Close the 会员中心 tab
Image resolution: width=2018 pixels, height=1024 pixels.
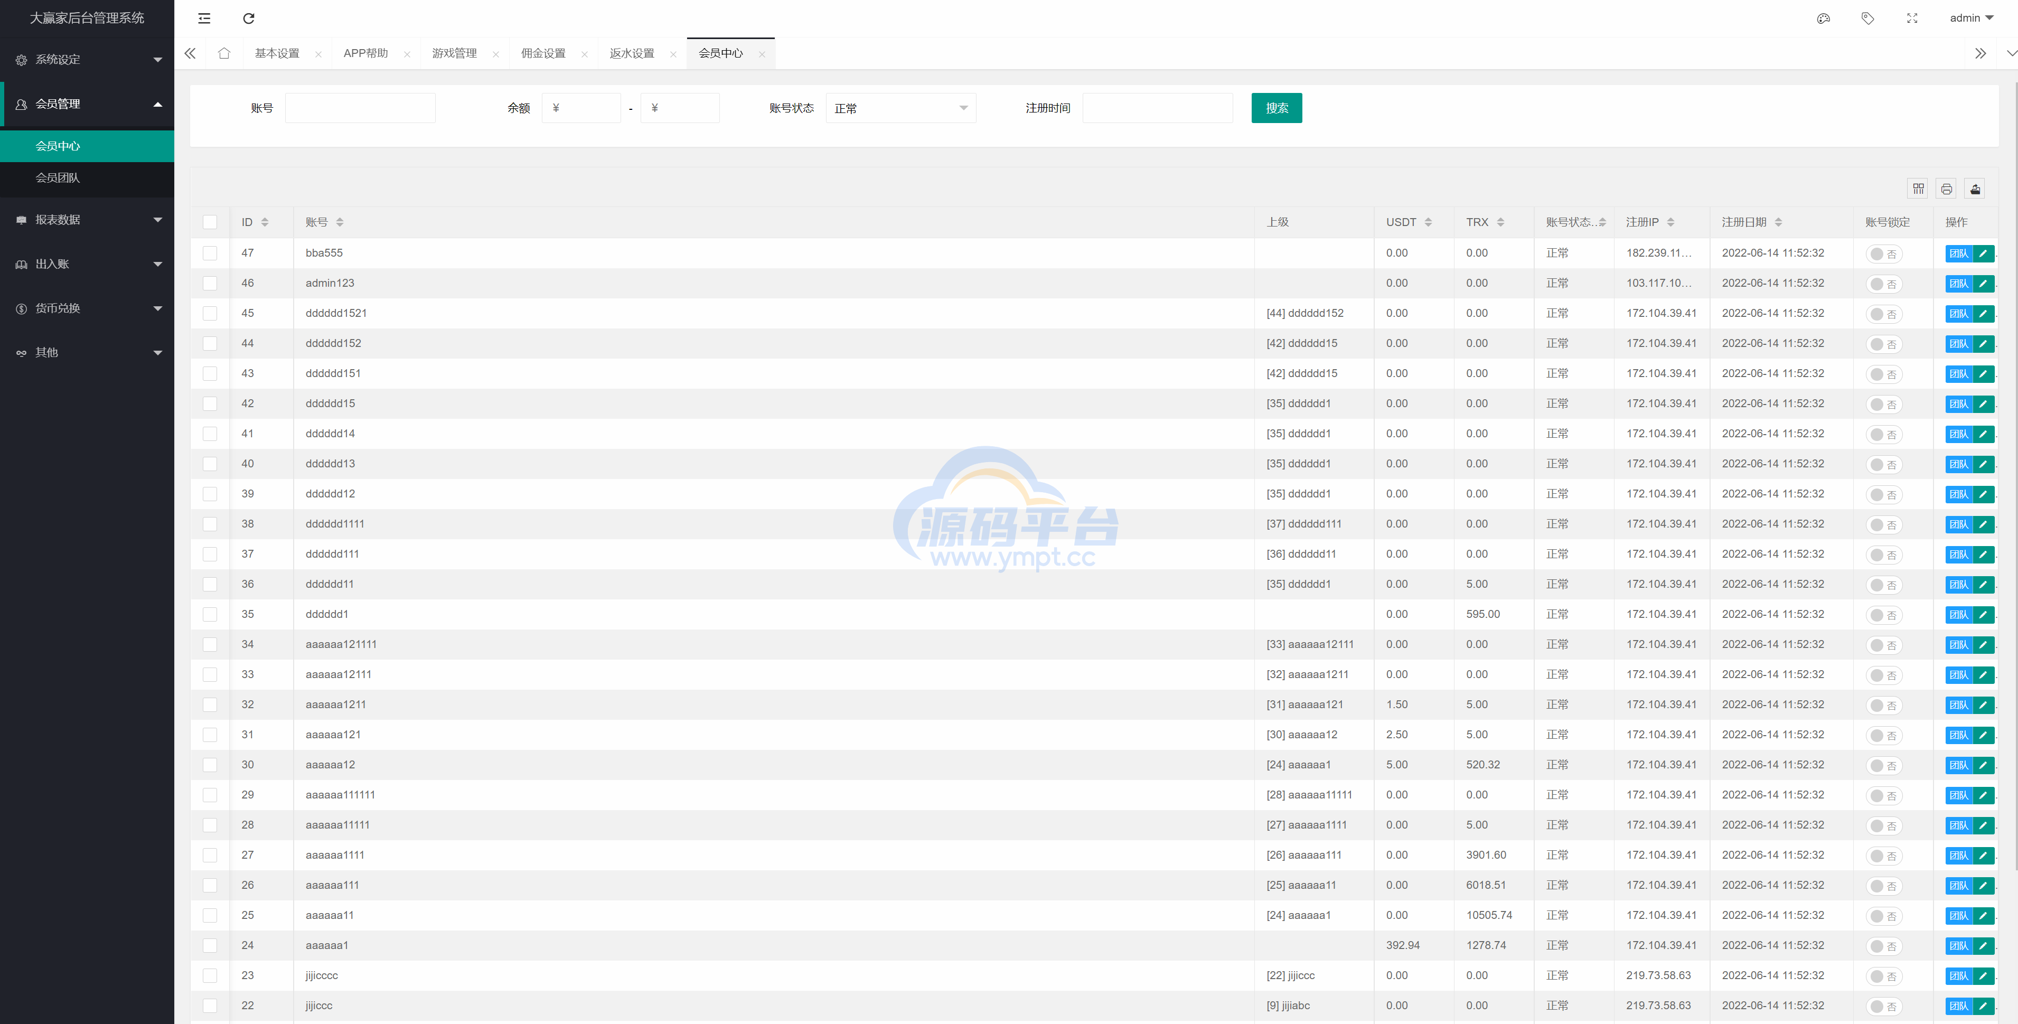(762, 54)
